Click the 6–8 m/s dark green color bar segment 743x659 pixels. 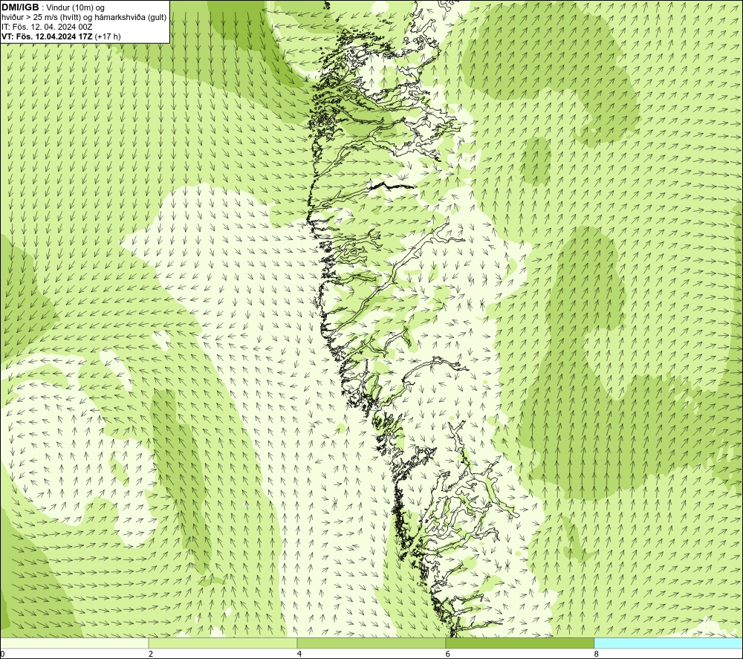coord(520,643)
